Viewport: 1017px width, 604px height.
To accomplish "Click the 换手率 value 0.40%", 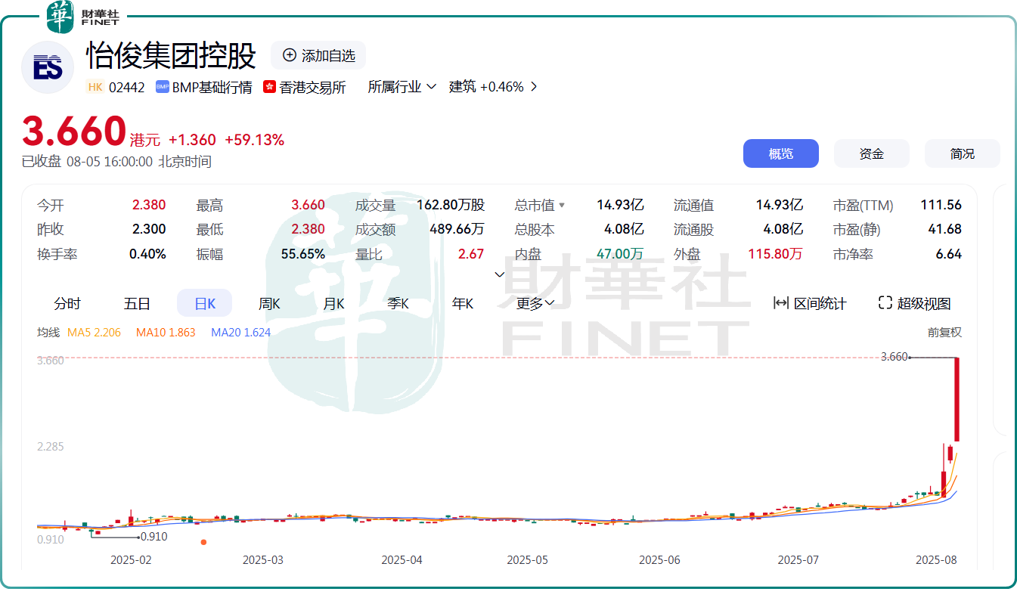I will click(x=147, y=254).
